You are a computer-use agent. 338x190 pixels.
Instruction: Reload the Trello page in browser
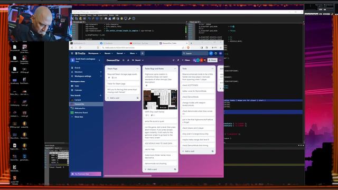[80, 47]
